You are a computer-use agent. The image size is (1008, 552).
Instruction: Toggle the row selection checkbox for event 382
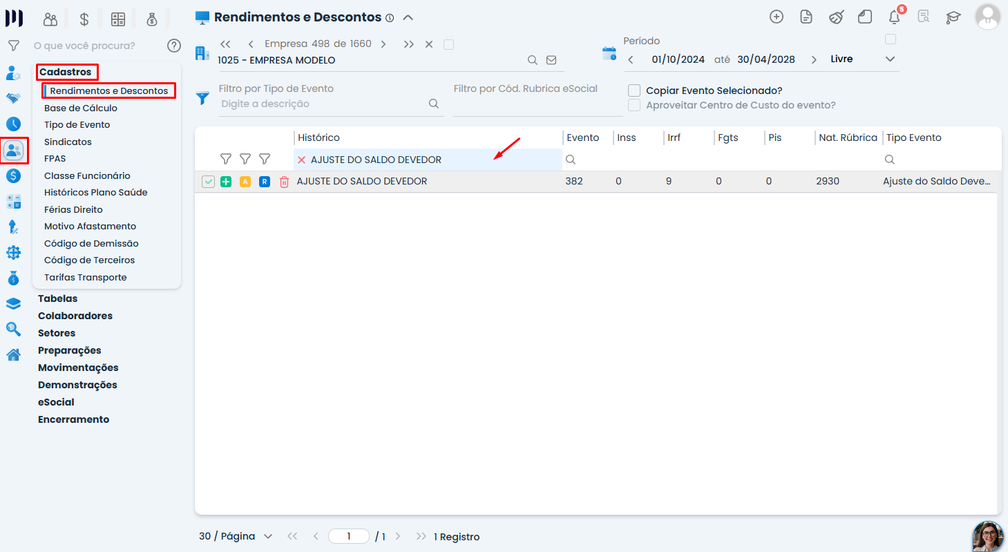click(208, 182)
